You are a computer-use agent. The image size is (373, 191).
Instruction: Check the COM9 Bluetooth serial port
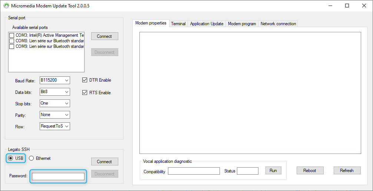point(12,46)
